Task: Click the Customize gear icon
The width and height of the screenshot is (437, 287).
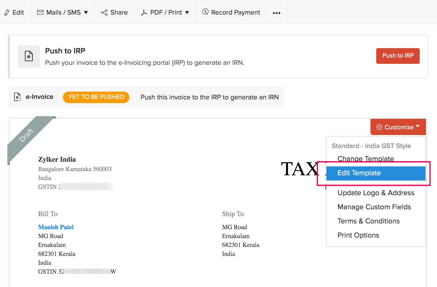Action: point(379,127)
